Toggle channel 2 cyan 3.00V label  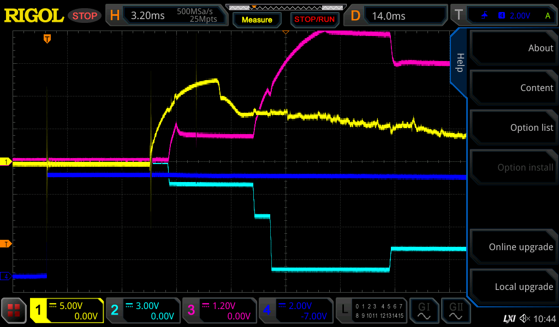pyautogui.click(x=142, y=311)
